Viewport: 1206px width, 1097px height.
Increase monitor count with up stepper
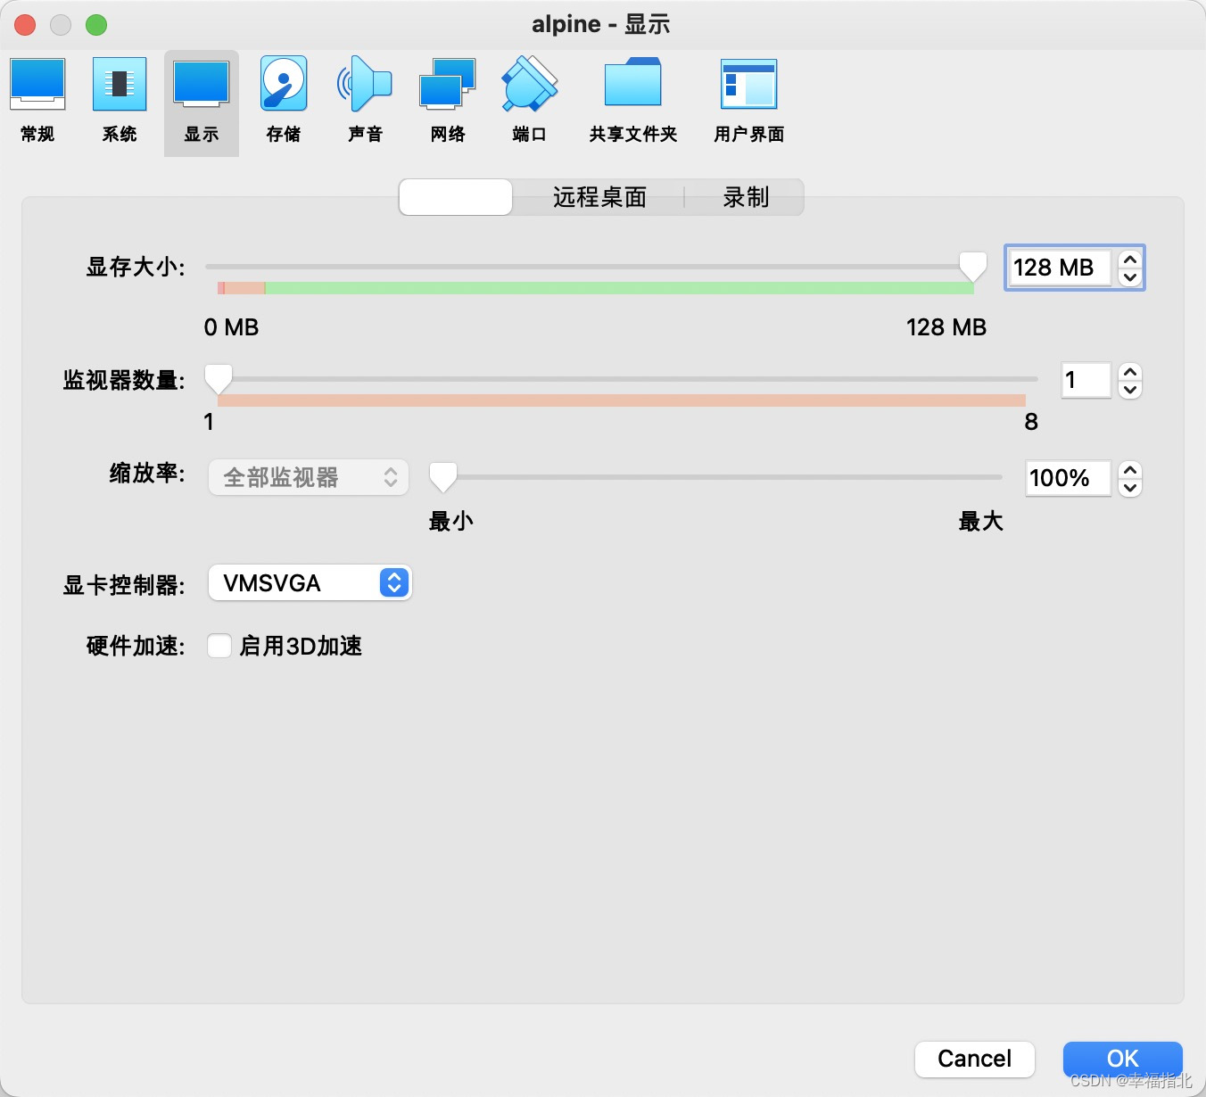coord(1130,372)
